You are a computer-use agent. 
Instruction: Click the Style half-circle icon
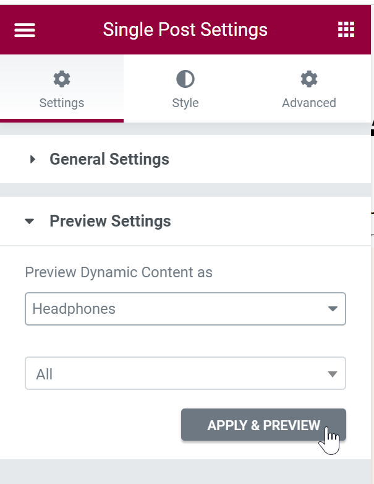point(185,79)
